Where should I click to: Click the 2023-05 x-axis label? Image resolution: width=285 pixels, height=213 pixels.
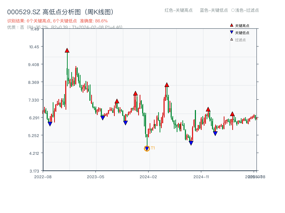click(95, 177)
